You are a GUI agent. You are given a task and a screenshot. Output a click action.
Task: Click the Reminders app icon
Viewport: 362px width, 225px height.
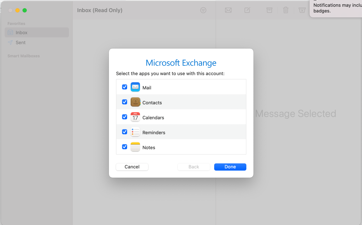(x=135, y=132)
